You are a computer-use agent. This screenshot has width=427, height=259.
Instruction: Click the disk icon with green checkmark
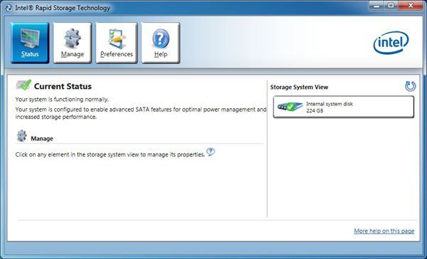pyautogui.click(x=290, y=107)
